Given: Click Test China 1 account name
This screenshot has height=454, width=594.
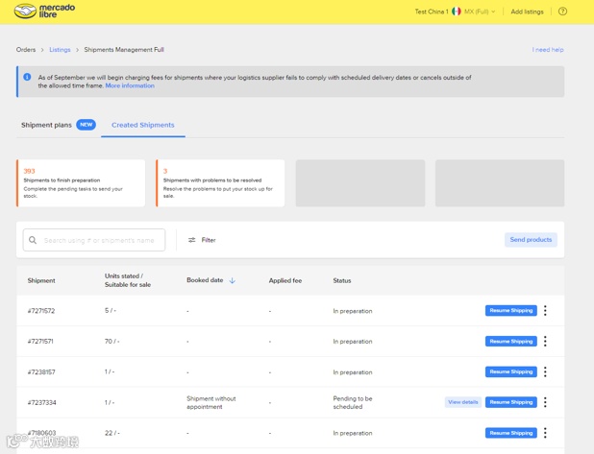Looking at the screenshot, I should click(432, 12).
